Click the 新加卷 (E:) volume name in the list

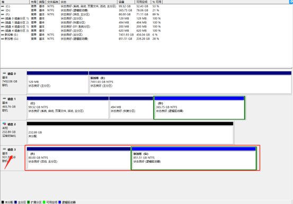(x=12, y=35)
